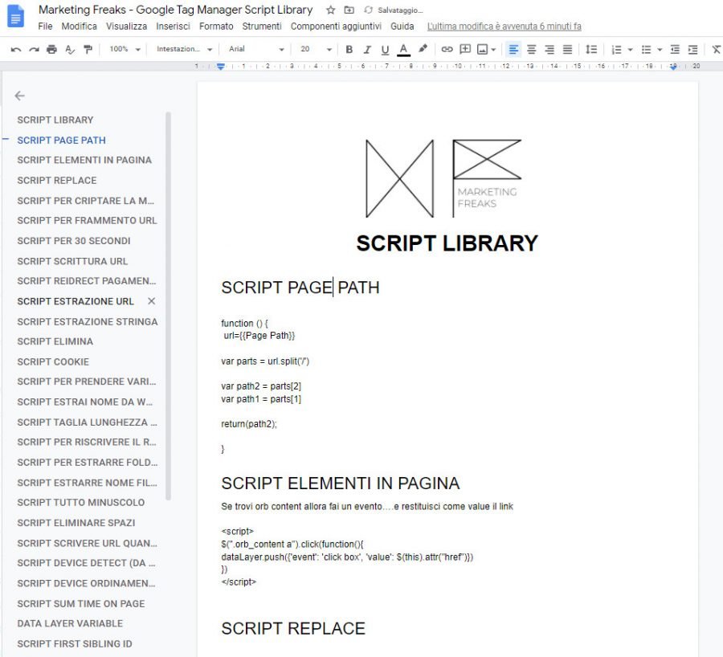This screenshot has height=657, width=723.
Task: Star this document
Action: 331,10
